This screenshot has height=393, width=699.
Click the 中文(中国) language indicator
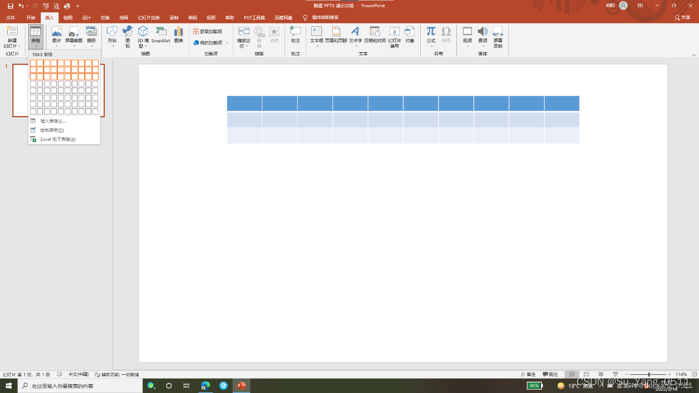78,374
